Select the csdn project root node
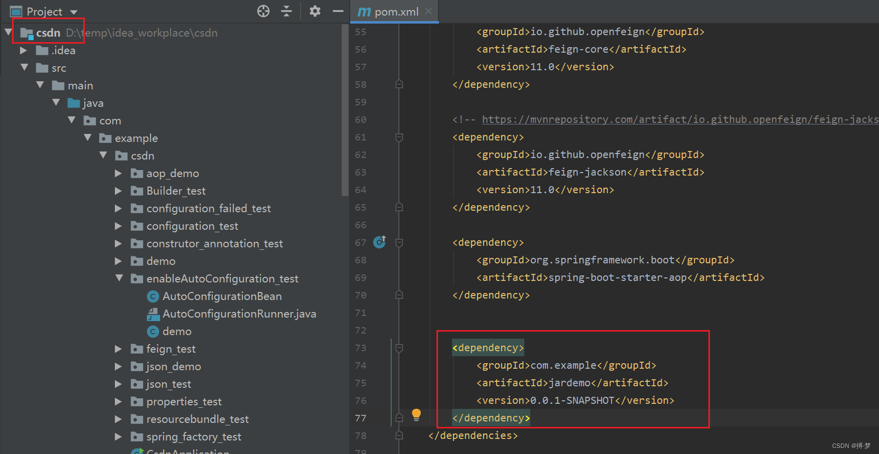Screen dimensions: 879x454 (48, 33)
